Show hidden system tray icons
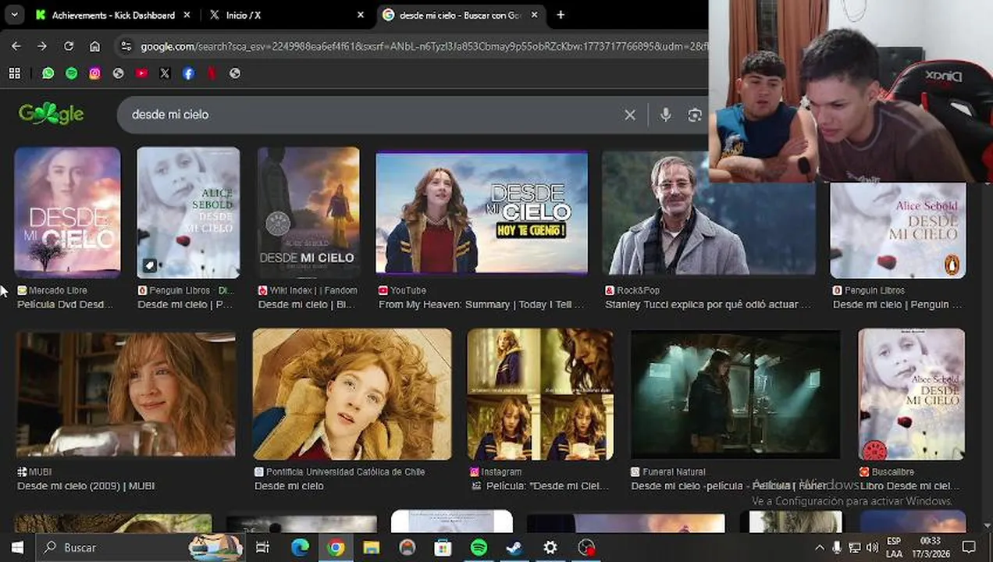993x562 pixels. [819, 548]
